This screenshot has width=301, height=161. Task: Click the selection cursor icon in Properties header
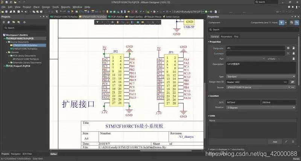[297, 23]
